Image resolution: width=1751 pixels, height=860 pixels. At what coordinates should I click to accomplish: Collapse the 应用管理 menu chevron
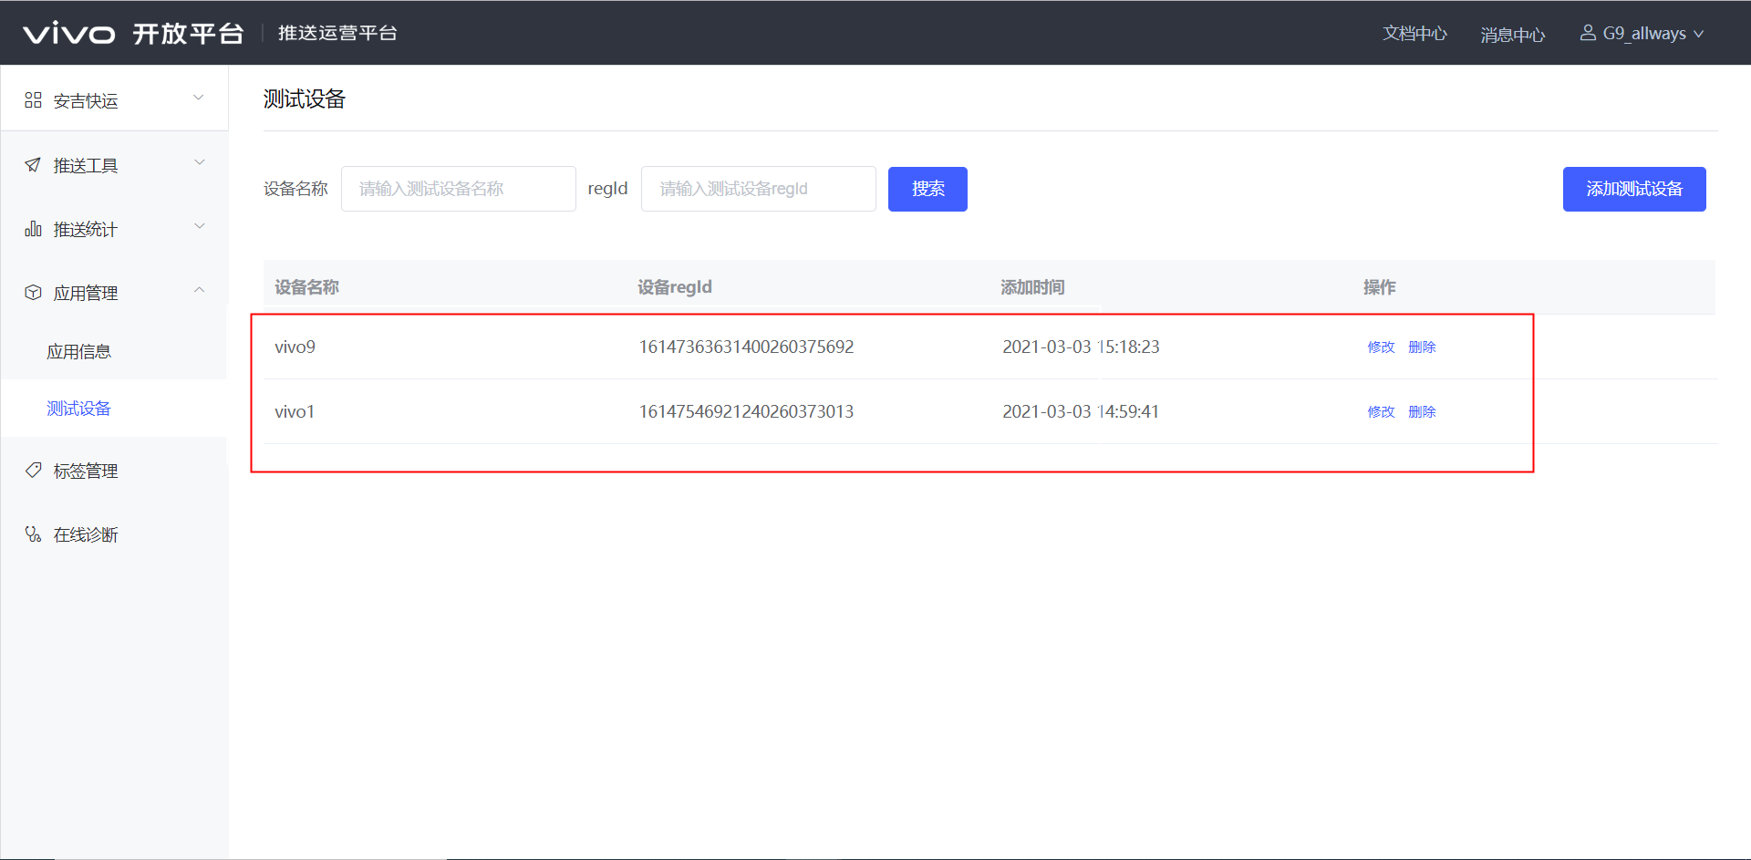coord(199,290)
